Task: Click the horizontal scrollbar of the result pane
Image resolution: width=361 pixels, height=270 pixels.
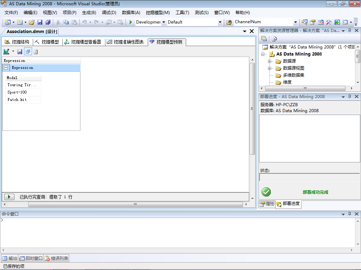Action: coord(135,204)
